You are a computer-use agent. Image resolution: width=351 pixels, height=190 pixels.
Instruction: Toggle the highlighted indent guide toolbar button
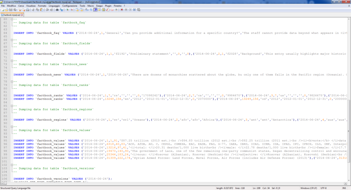click(x=95, y=10)
